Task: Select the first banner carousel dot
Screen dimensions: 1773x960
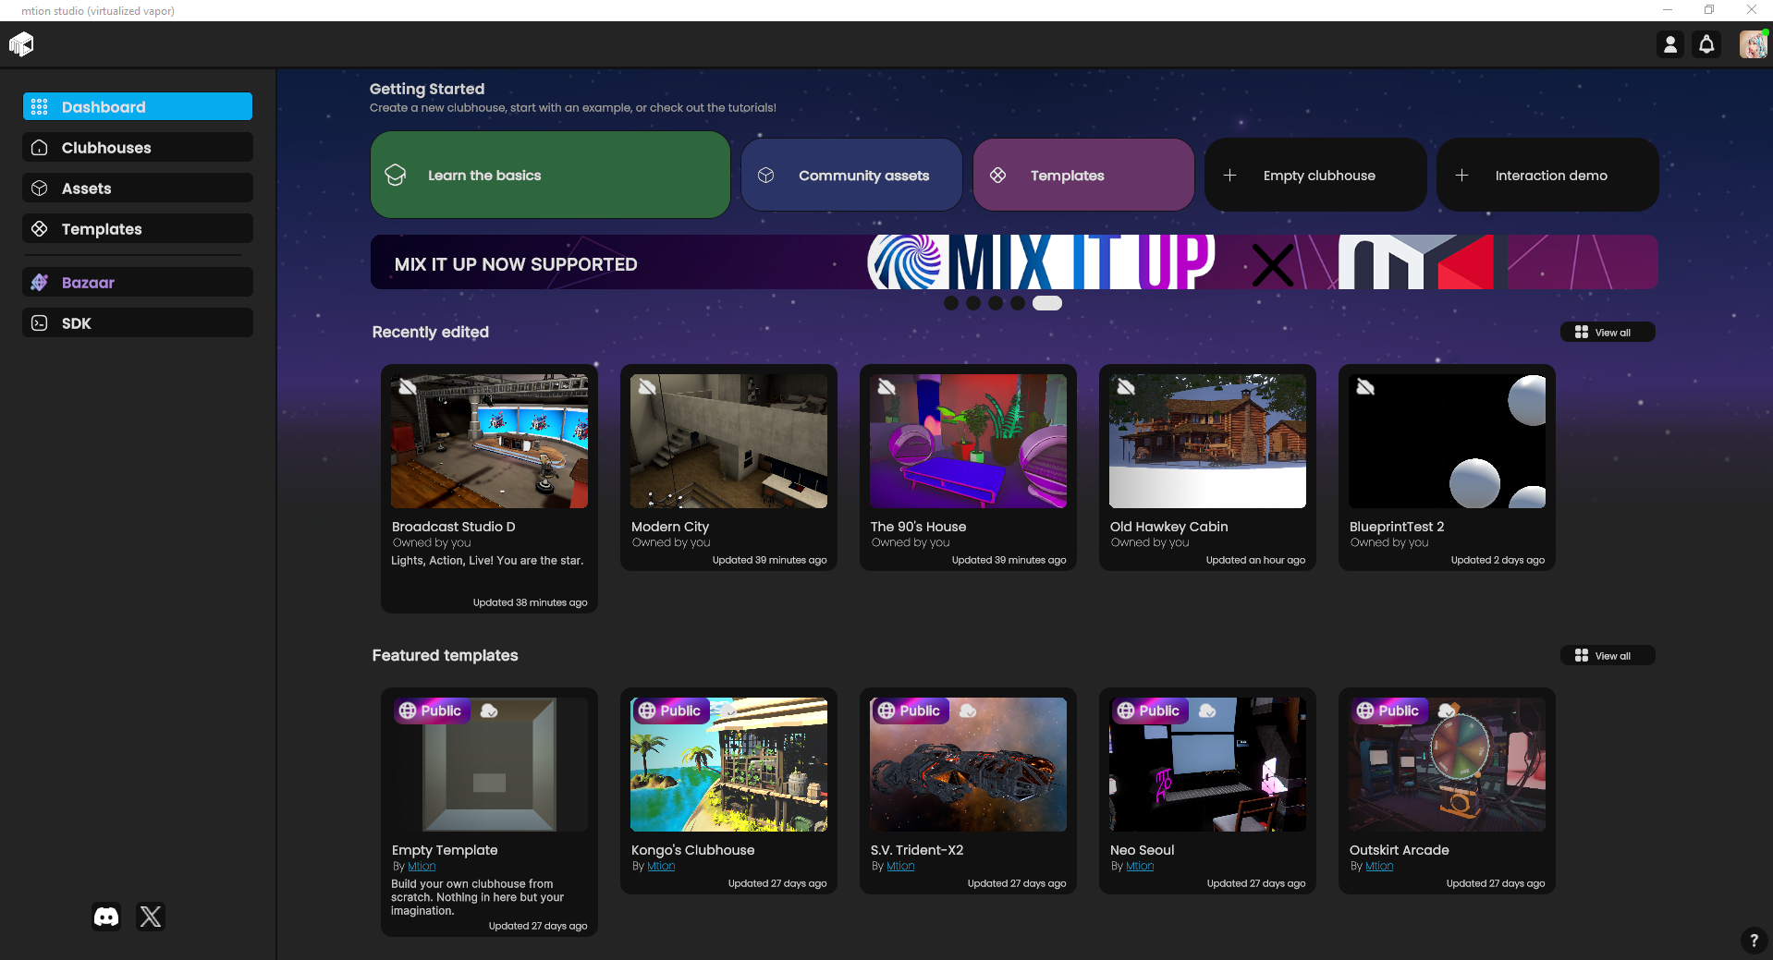Action: 951,303
